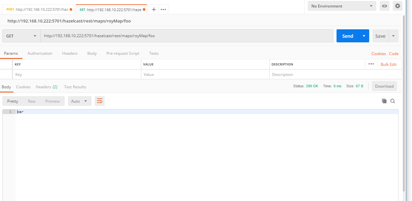Open params column options three-dots icon
This screenshot has height=201, width=412.
tap(371, 64)
